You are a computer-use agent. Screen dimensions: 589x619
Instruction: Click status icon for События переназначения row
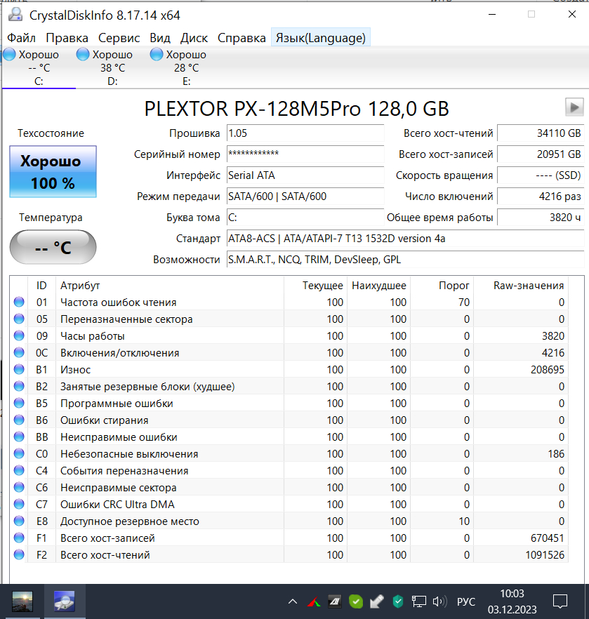point(19,470)
